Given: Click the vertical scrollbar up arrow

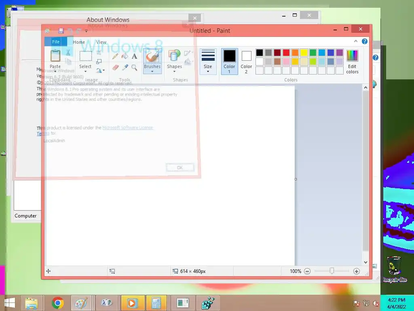Looking at the screenshot, I should (365, 87).
